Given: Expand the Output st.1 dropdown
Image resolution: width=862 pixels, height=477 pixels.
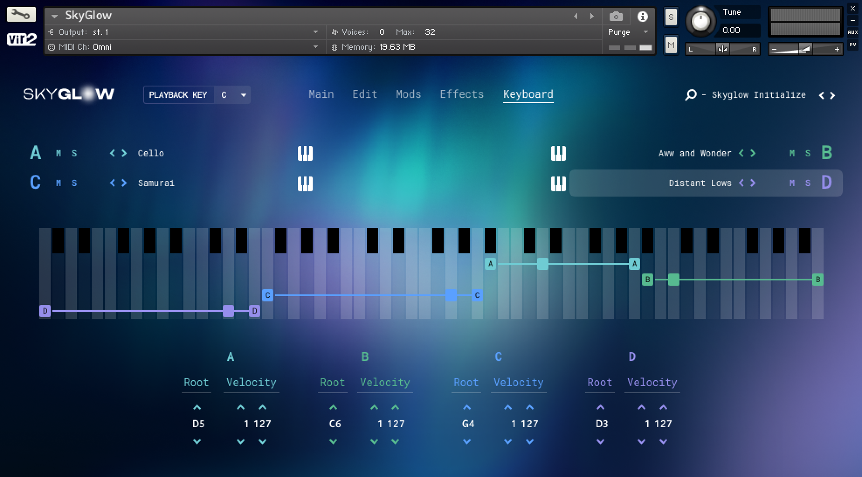Looking at the screenshot, I should click(315, 32).
